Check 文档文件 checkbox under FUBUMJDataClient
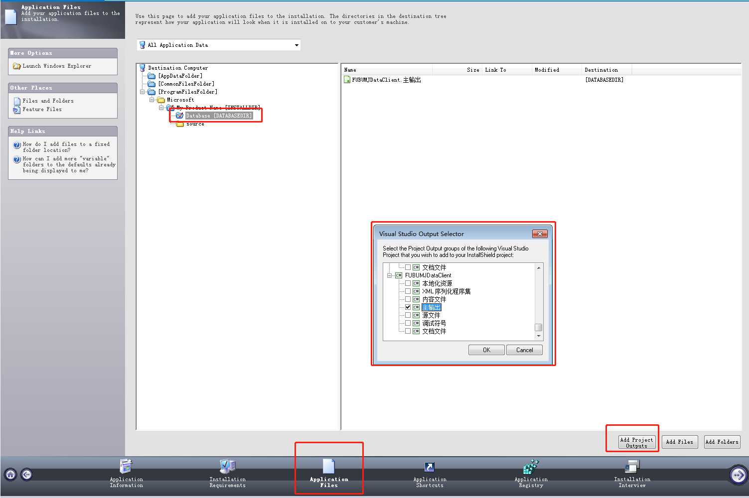749x498 pixels. point(408,331)
